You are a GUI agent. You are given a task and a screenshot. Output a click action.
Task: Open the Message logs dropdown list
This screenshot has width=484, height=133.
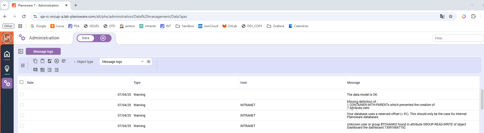[x=142, y=62]
